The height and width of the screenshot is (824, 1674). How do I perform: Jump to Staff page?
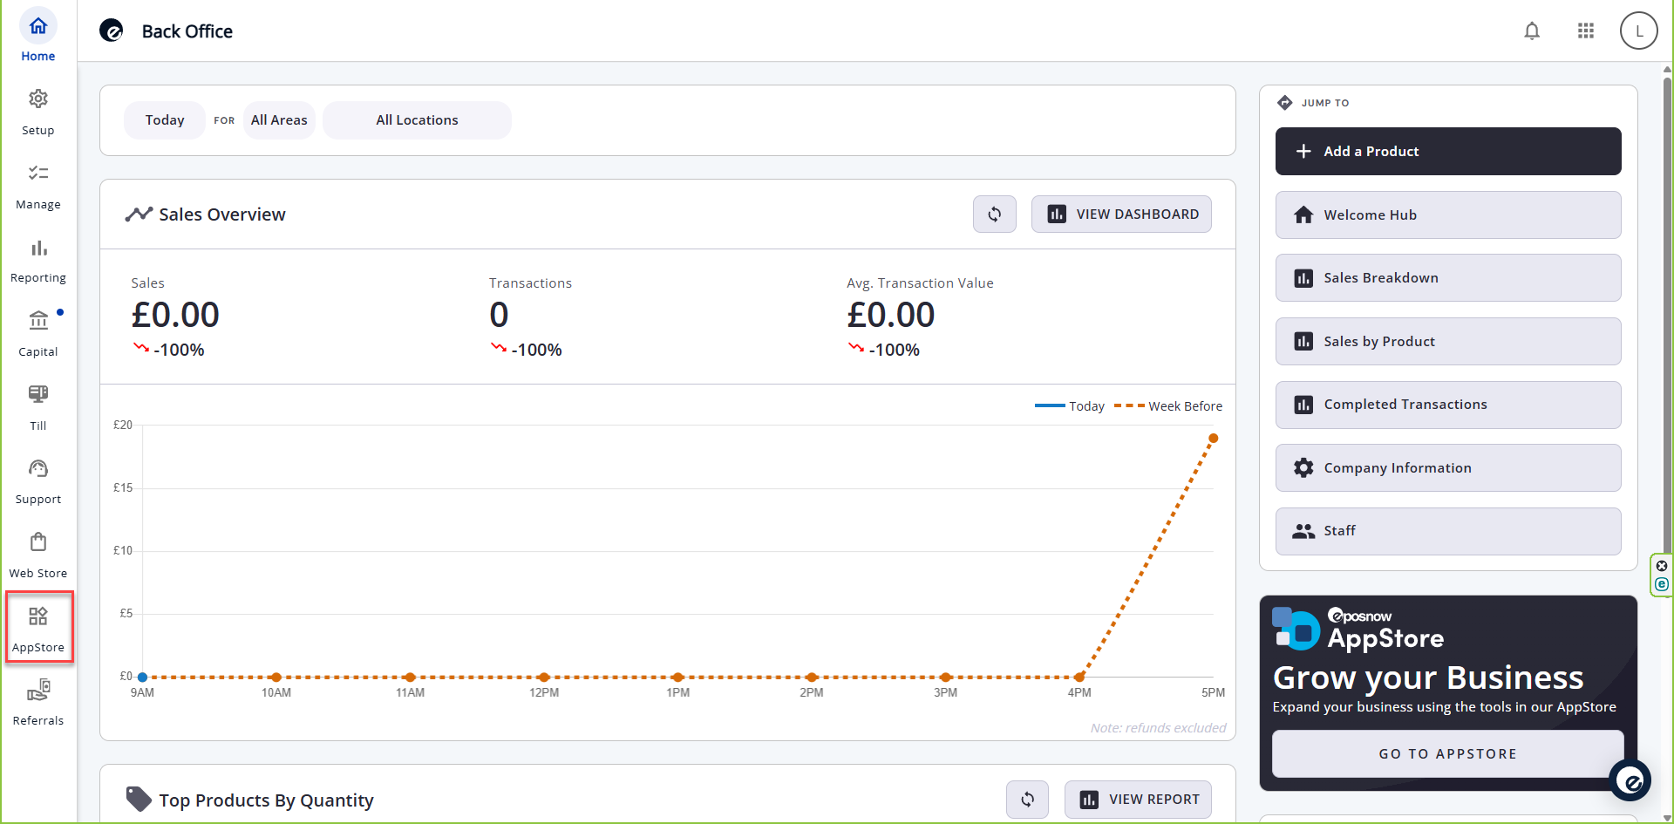click(1448, 531)
